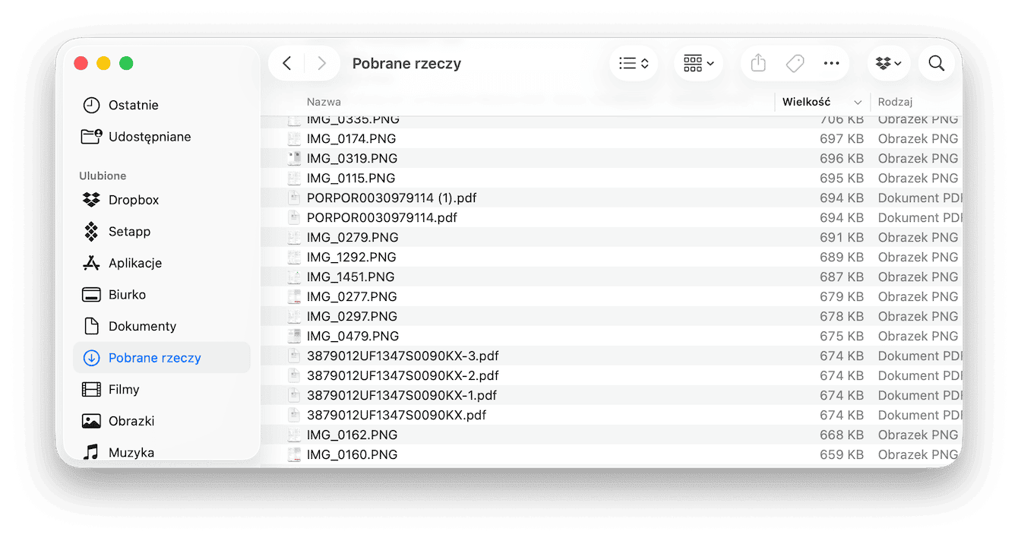Open Dropbox in the sidebar favorites

tap(162, 200)
